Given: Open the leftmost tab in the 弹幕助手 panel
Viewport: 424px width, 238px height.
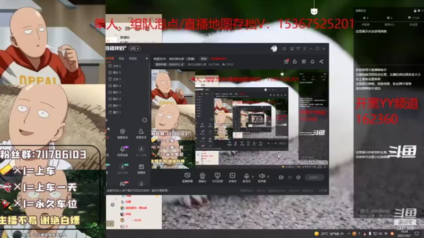Looking at the screenshot, I should (366, 24).
